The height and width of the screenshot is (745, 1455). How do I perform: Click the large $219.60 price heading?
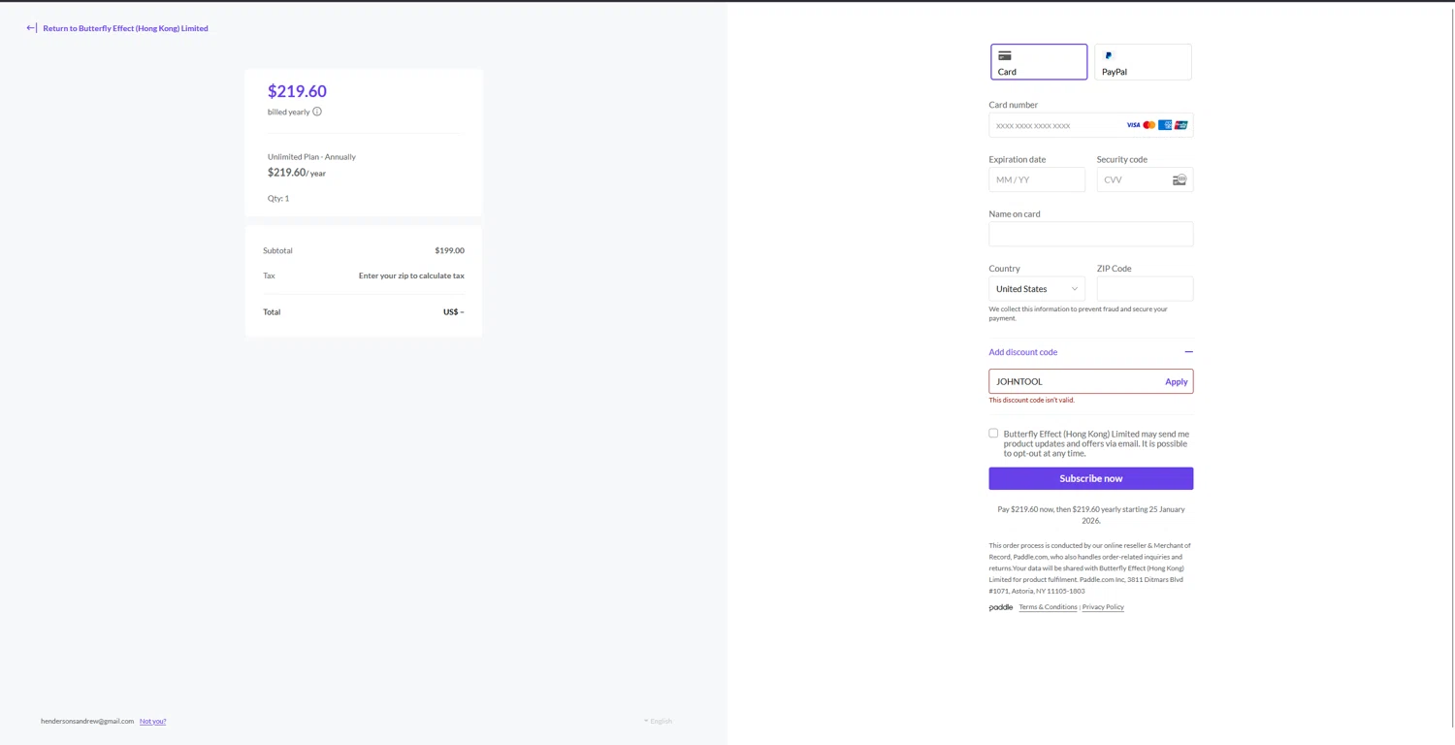point(297,91)
